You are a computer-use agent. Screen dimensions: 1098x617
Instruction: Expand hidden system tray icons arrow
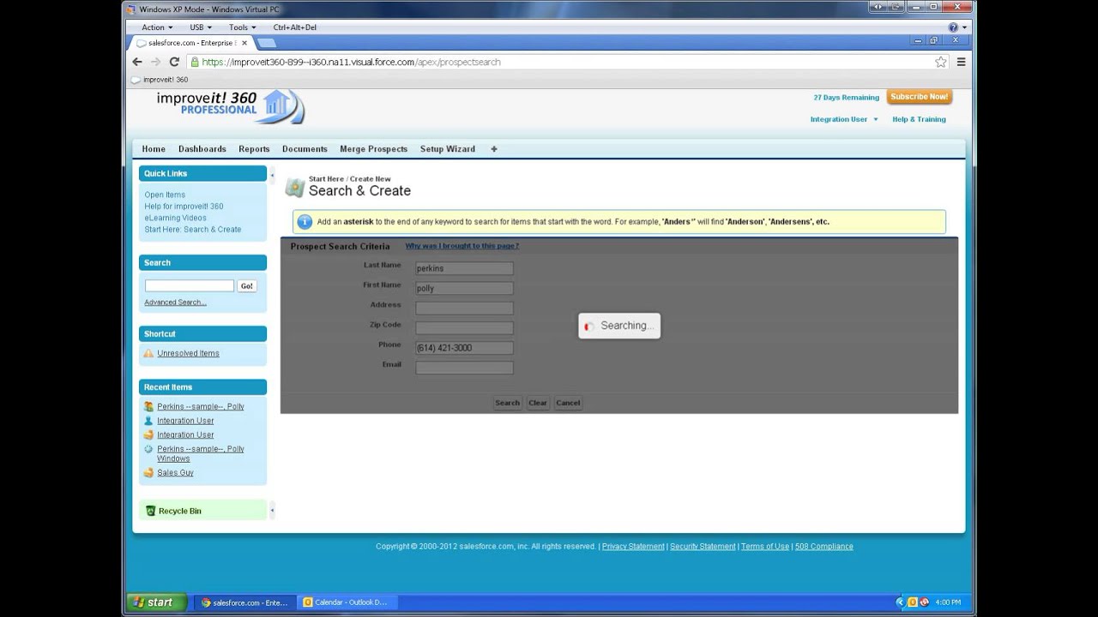click(900, 602)
